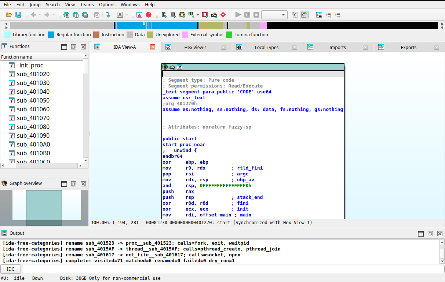
Task: Open the debugger selection combo box
Action: [274, 15]
